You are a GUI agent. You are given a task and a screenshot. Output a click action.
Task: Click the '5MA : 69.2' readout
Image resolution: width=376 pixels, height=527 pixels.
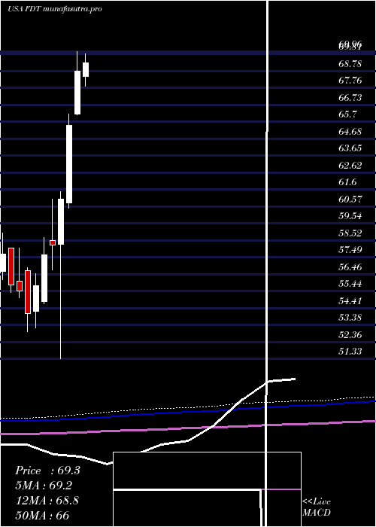44,486
